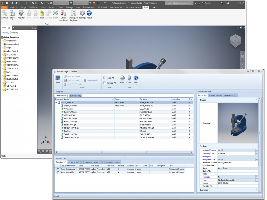
Task: Switch to the Assemble ribbon tab
Action: coord(14,8)
